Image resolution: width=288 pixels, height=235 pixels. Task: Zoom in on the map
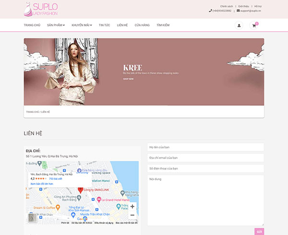click(132, 207)
